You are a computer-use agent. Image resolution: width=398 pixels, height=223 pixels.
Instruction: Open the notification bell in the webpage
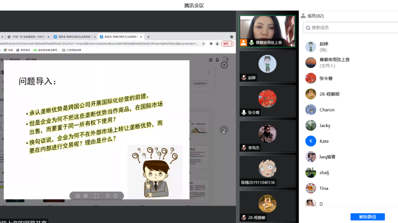[x=217, y=60]
